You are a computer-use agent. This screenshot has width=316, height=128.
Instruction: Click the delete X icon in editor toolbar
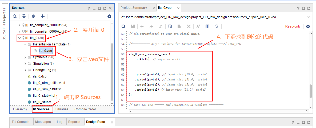point(189,26)
